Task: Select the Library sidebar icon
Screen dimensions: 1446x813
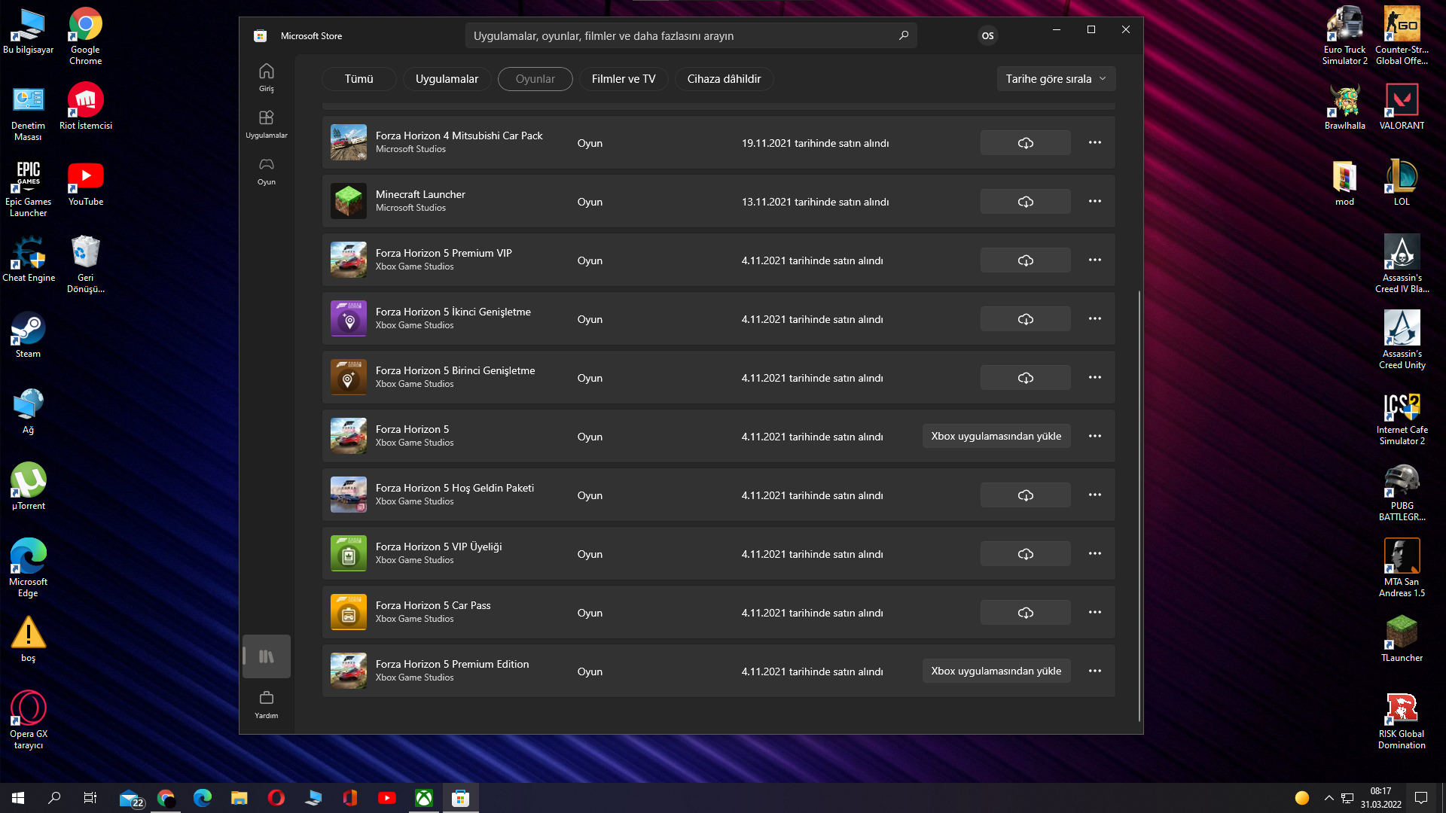Action: [267, 656]
